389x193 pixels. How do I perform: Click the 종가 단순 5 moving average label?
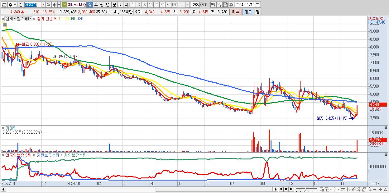pos(47,19)
